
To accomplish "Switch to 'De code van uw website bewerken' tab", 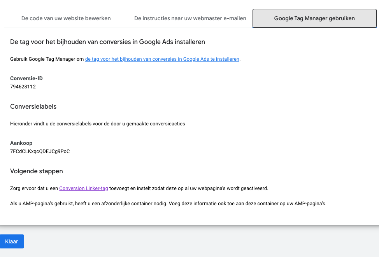I will tap(66, 18).
